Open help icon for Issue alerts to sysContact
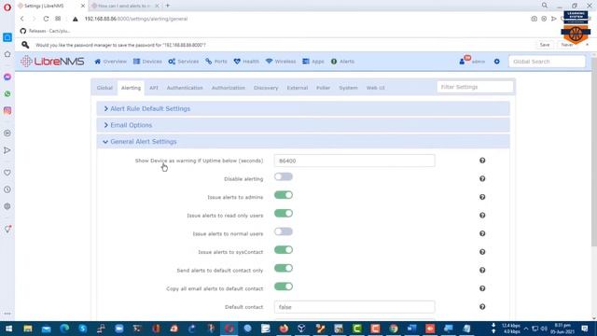The image size is (597, 336). 482,252
